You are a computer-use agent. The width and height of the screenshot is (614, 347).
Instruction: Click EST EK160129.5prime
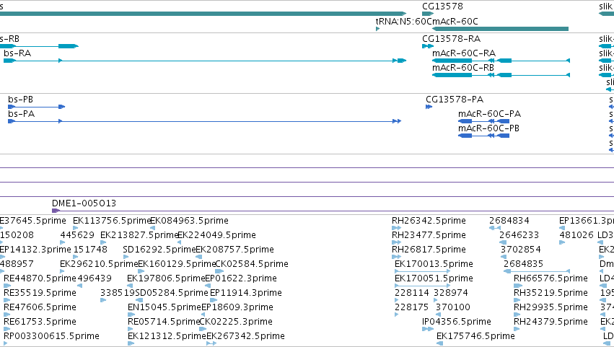click(x=177, y=264)
